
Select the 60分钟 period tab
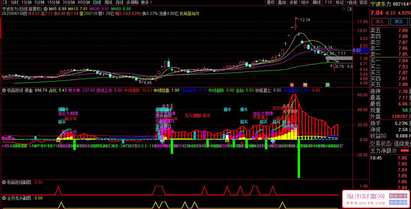click(84, 2)
